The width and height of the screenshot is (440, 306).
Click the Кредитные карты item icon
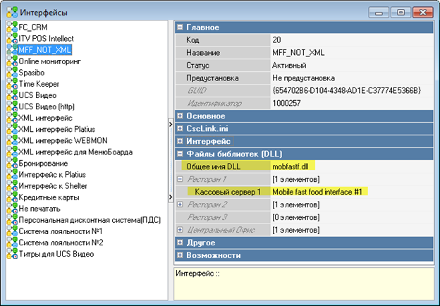pos(11,197)
